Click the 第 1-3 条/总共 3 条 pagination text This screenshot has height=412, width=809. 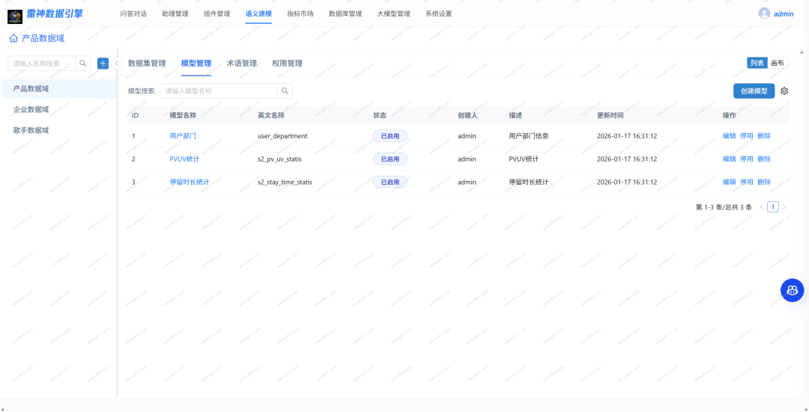[724, 207]
